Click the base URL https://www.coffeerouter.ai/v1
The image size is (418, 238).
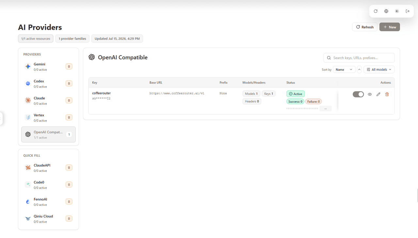[x=177, y=93]
